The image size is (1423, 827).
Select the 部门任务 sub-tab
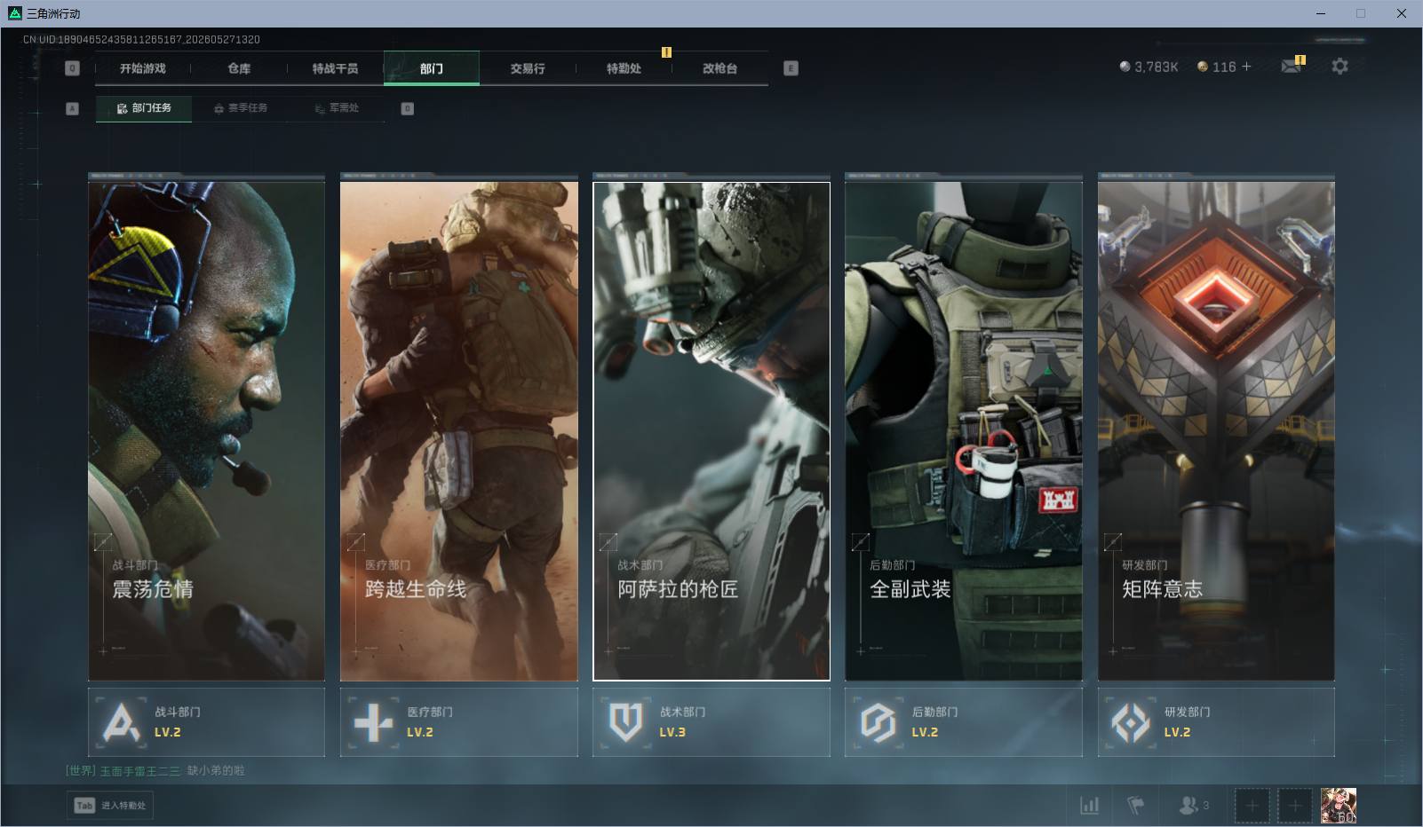coord(144,108)
